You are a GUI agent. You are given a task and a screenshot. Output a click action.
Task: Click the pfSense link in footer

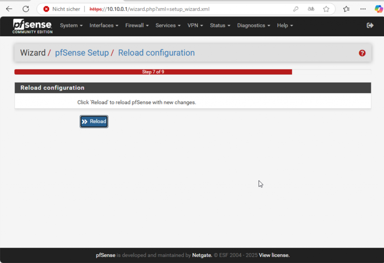(x=105, y=255)
